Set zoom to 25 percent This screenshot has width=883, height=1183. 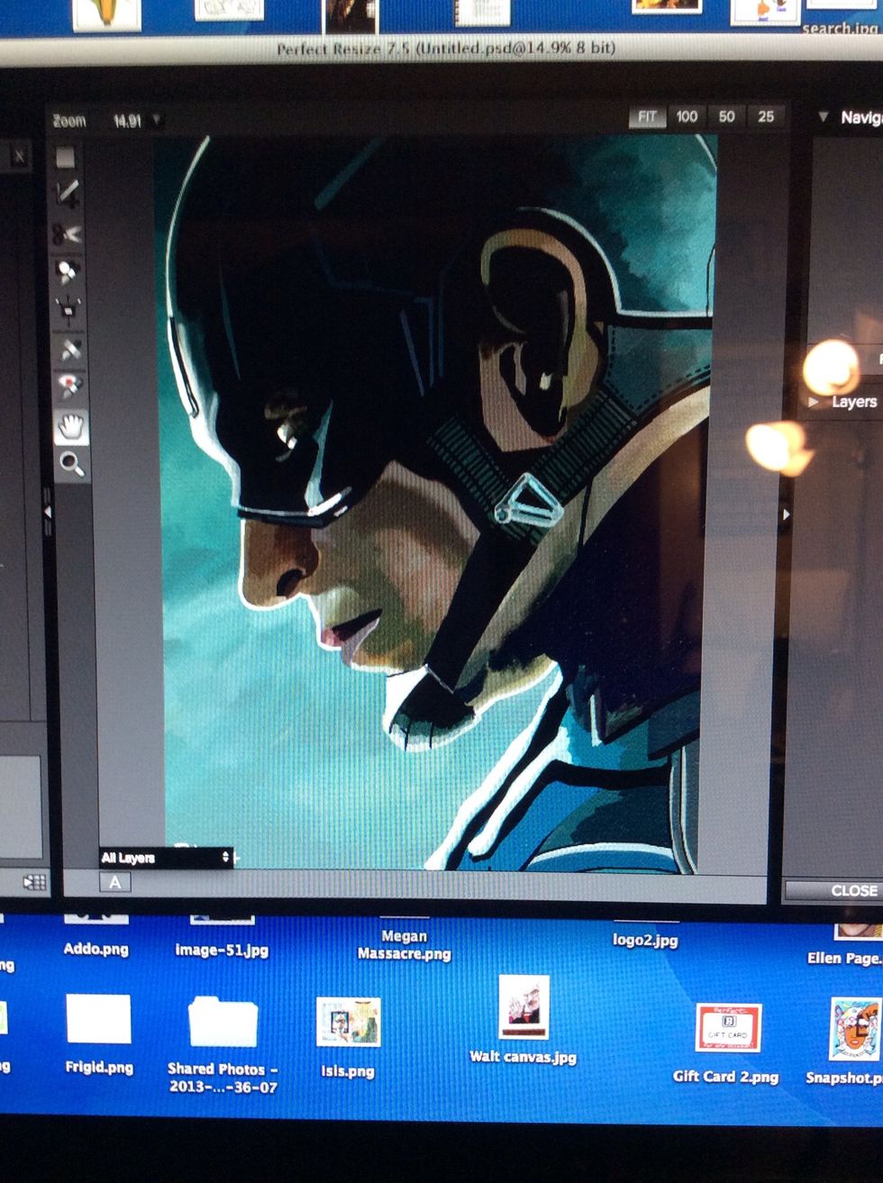tap(767, 116)
